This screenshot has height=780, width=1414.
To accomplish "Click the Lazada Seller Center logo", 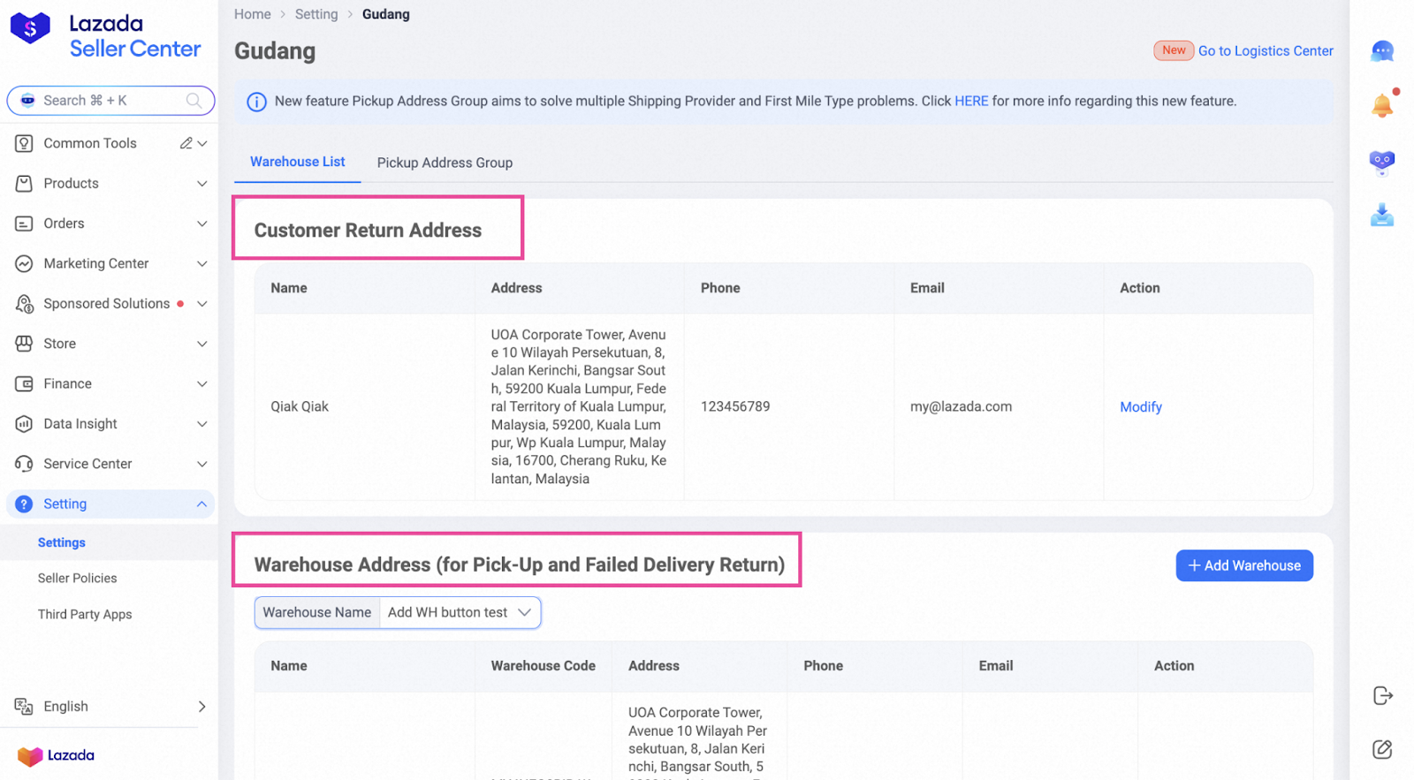I will [106, 37].
